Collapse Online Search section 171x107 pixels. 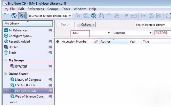coord(5,74)
